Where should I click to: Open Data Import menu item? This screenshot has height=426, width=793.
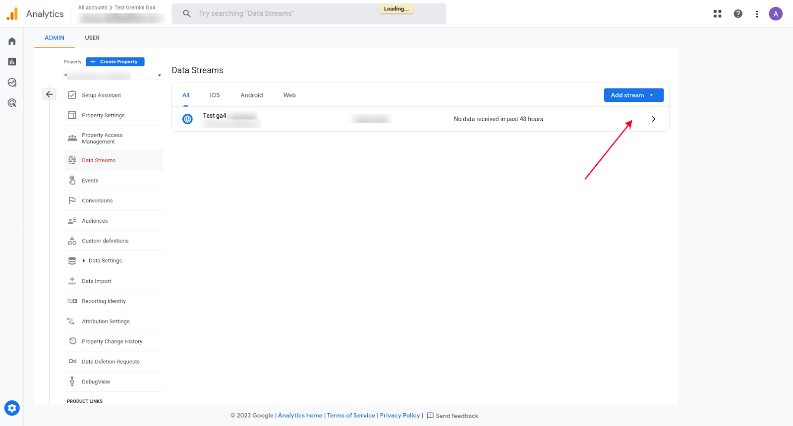click(x=113, y=281)
